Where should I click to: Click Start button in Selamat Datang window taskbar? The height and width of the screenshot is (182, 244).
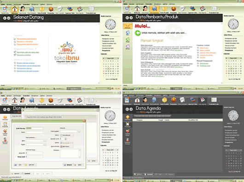pyautogui.click(x=6, y=88)
